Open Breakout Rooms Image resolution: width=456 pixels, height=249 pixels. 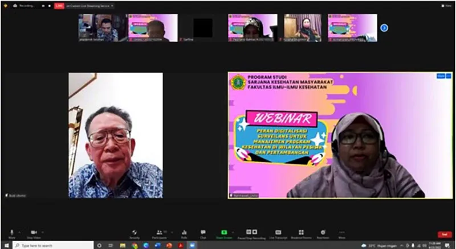point(301,234)
